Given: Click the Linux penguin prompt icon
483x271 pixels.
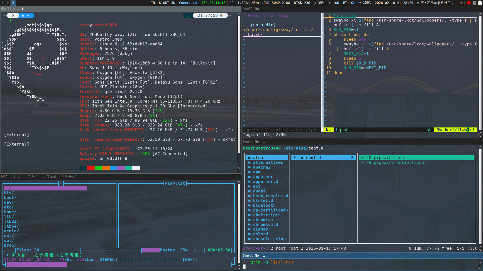Looking at the screenshot, I should (13, 16).
